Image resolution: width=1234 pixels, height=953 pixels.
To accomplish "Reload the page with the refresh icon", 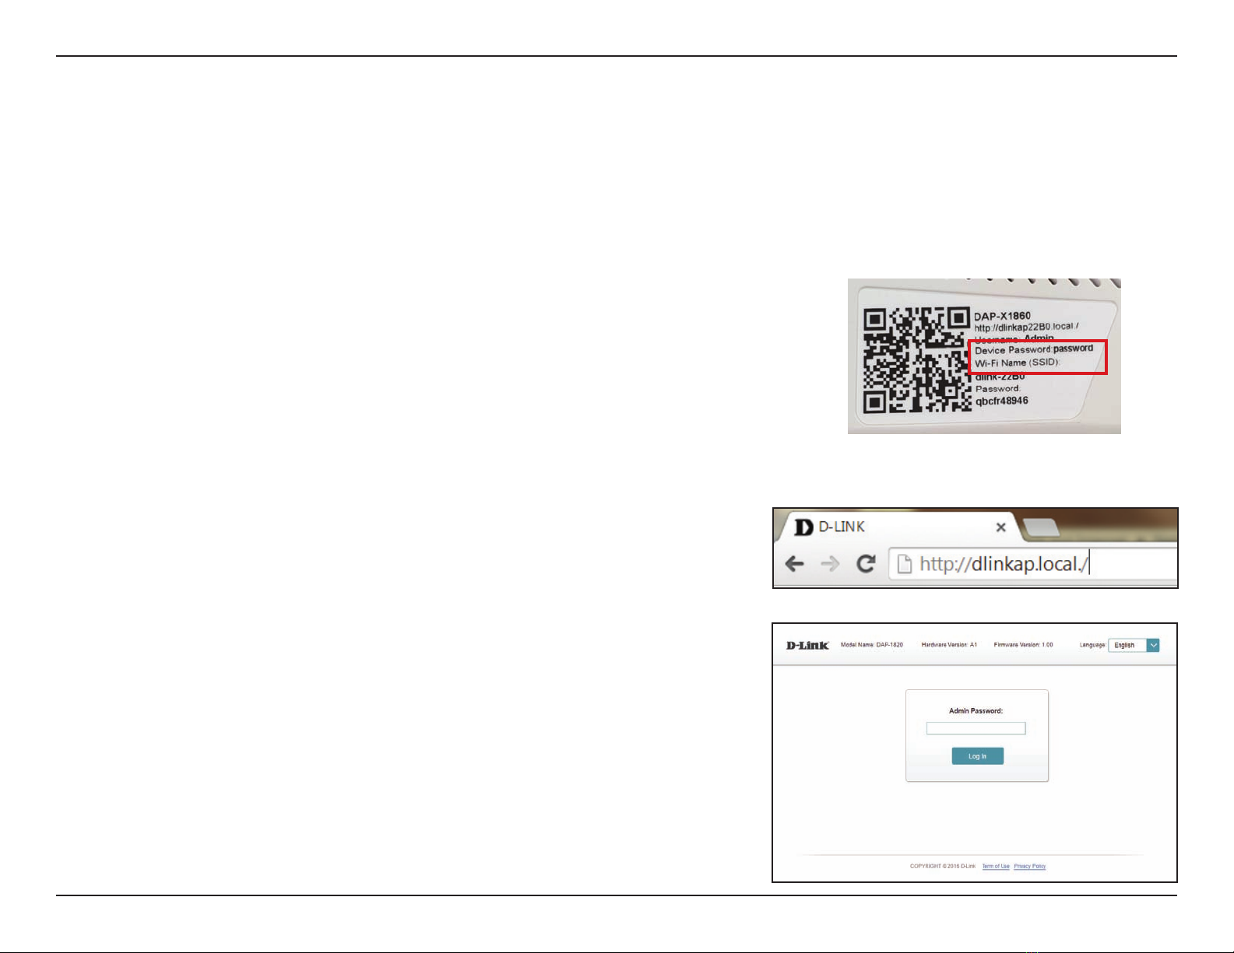I will click(866, 563).
